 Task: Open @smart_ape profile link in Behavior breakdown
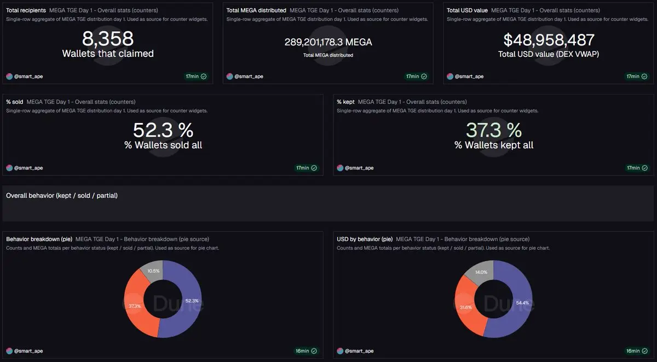point(28,351)
